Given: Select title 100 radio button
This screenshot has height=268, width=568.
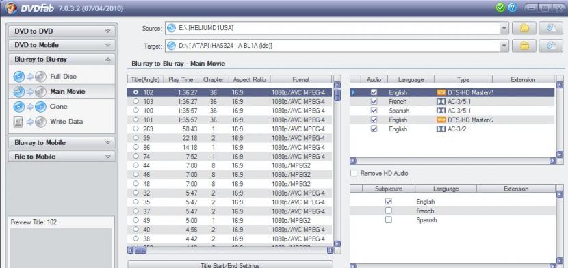Looking at the screenshot, I should [x=136, y=110].
